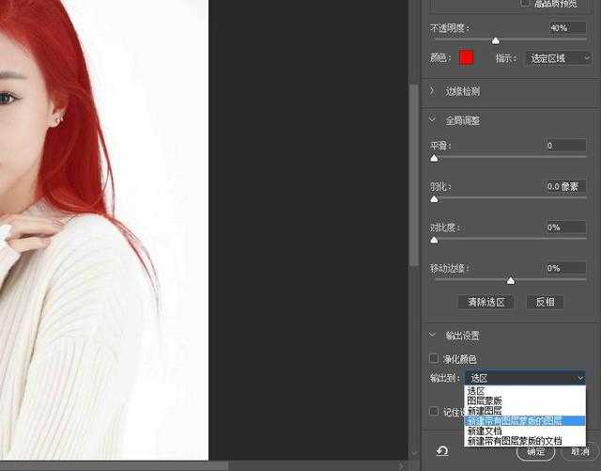
Task: Open the red overlay color swatch
Action: [466, 58]
